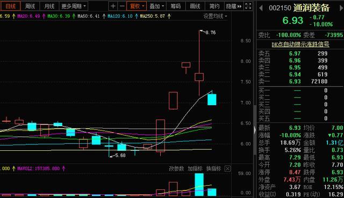Click 加指标 to add indicator
Image resolution: width=344 pixels, height=198 pixels.
click(195, 168)
